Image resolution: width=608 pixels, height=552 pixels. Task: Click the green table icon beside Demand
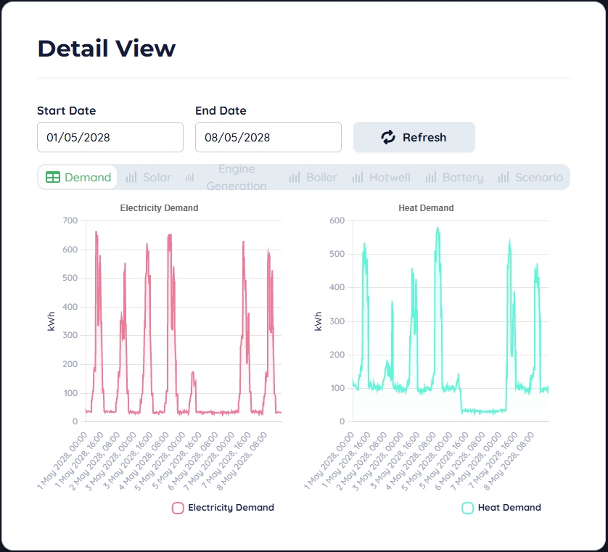(x=53, y=177)
